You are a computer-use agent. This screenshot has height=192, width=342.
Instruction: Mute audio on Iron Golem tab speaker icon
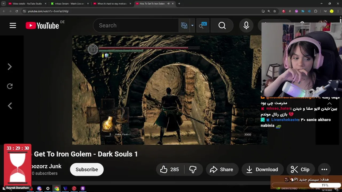168,4
